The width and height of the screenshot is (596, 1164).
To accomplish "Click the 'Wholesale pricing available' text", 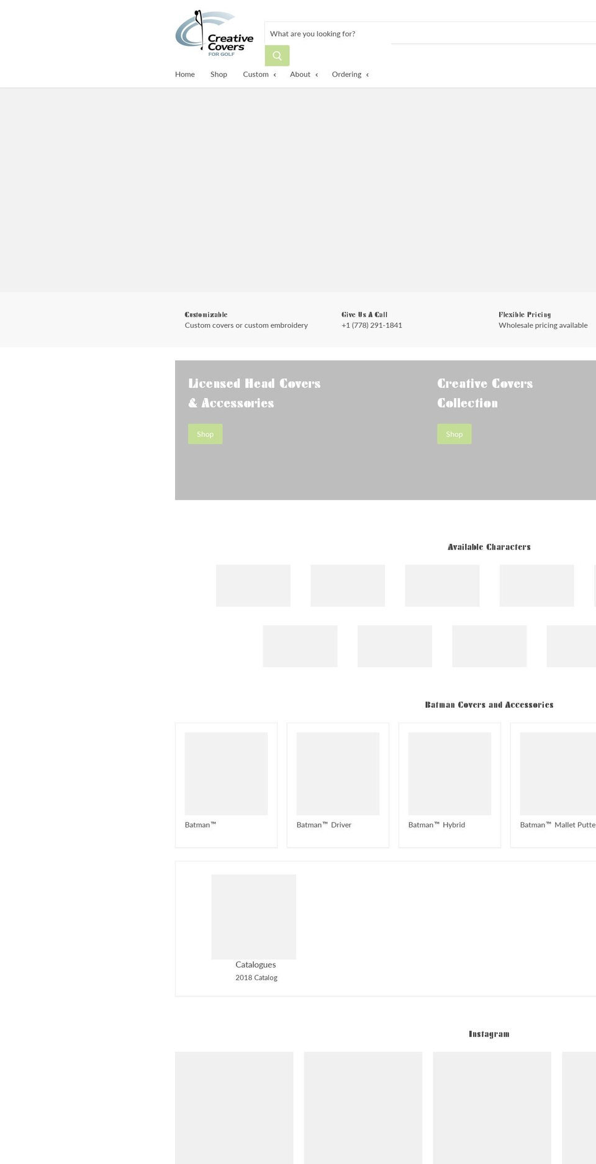I will pos(543,325).
